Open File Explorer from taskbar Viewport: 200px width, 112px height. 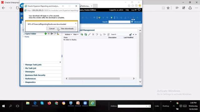click(28, 103)
